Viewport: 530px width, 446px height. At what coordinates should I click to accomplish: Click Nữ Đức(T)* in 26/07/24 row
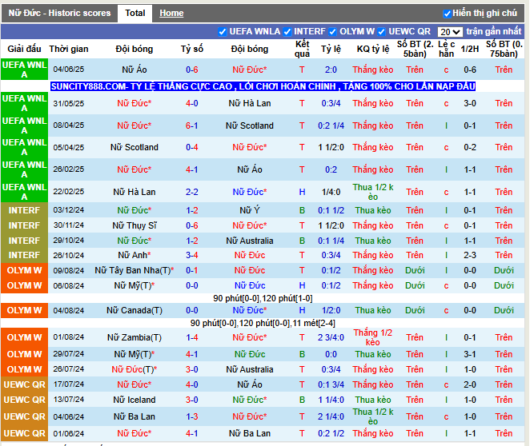click(135, 369)
